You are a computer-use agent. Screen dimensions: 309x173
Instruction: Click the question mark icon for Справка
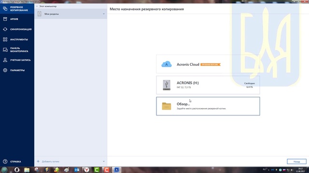coord(5,161)
